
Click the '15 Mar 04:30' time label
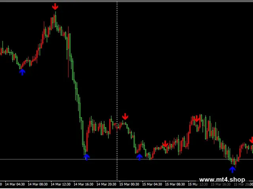(x=152, y=184)
